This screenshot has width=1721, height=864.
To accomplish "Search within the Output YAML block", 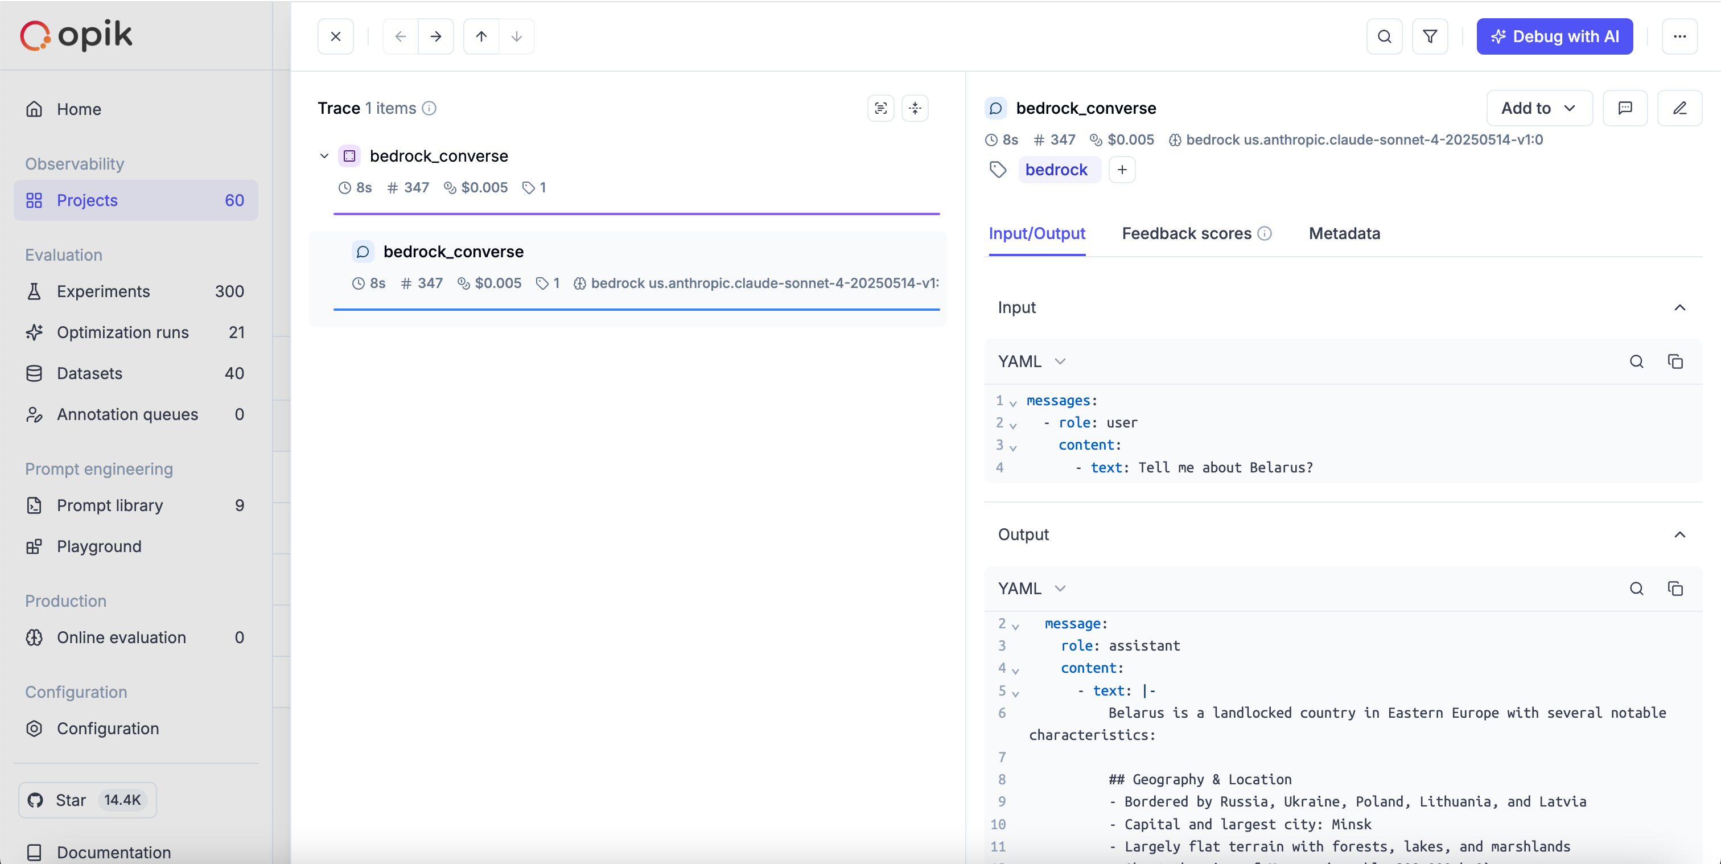I will coord(1636,589).
